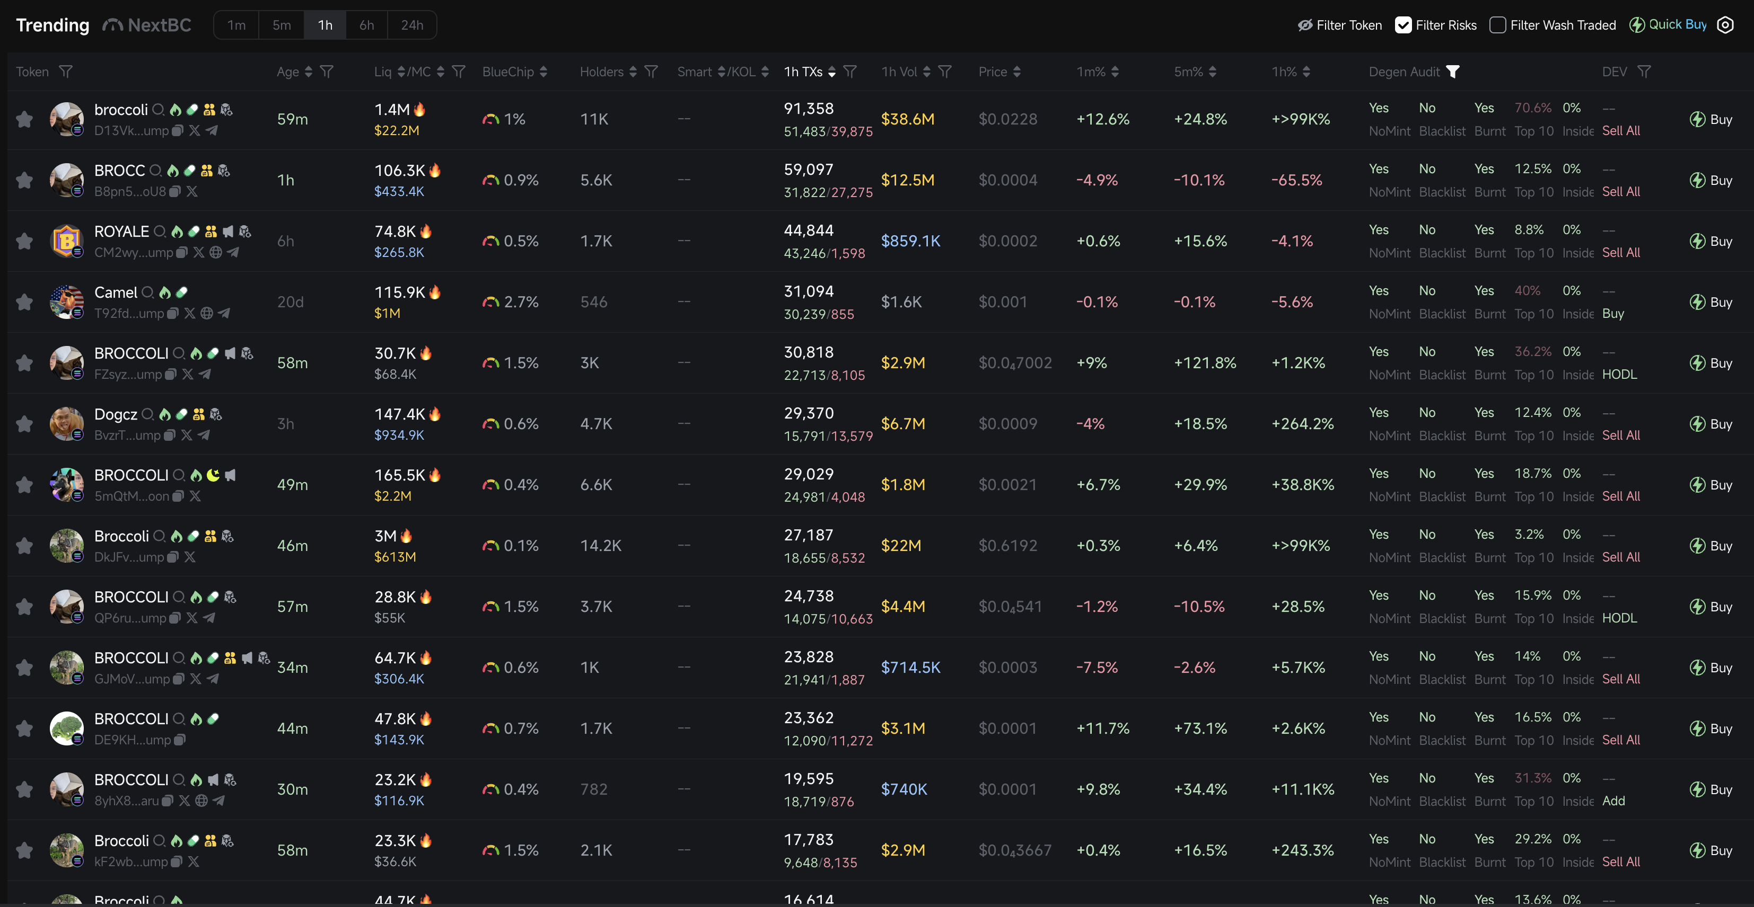This screenshot has width=1754, height=907.
Task: Sort the table by Holders
Action: [633, 72]
